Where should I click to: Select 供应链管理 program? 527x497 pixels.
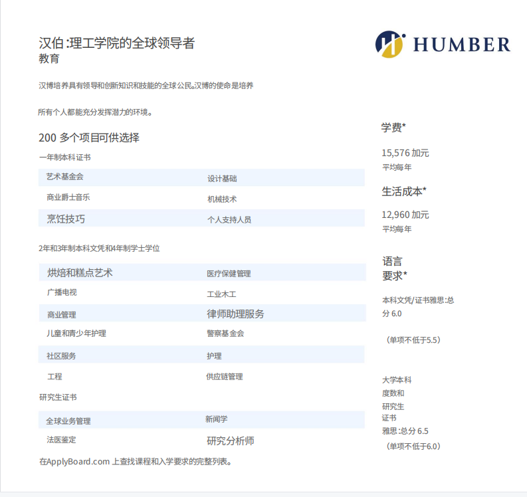coord(224,377)
